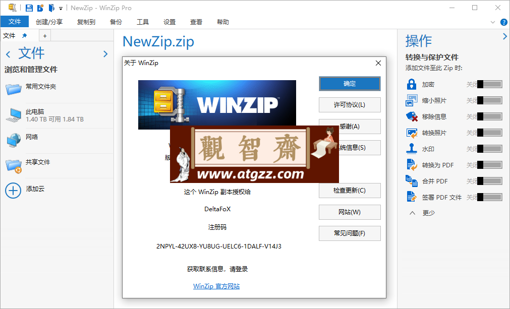The image size is (510, 309).
Task: Click the 检查更新(C) button
Action: pyautogui.click(x=350, y=191)
